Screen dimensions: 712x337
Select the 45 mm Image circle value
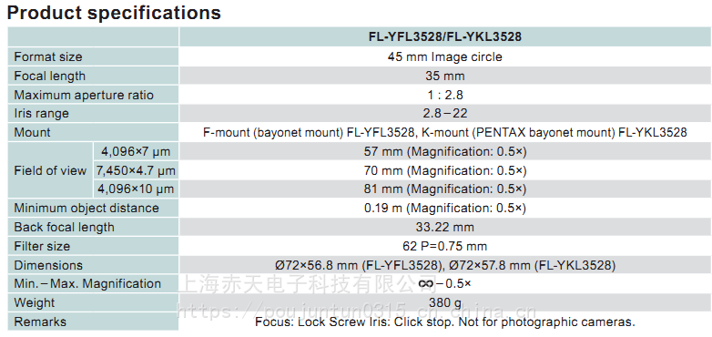445,56
